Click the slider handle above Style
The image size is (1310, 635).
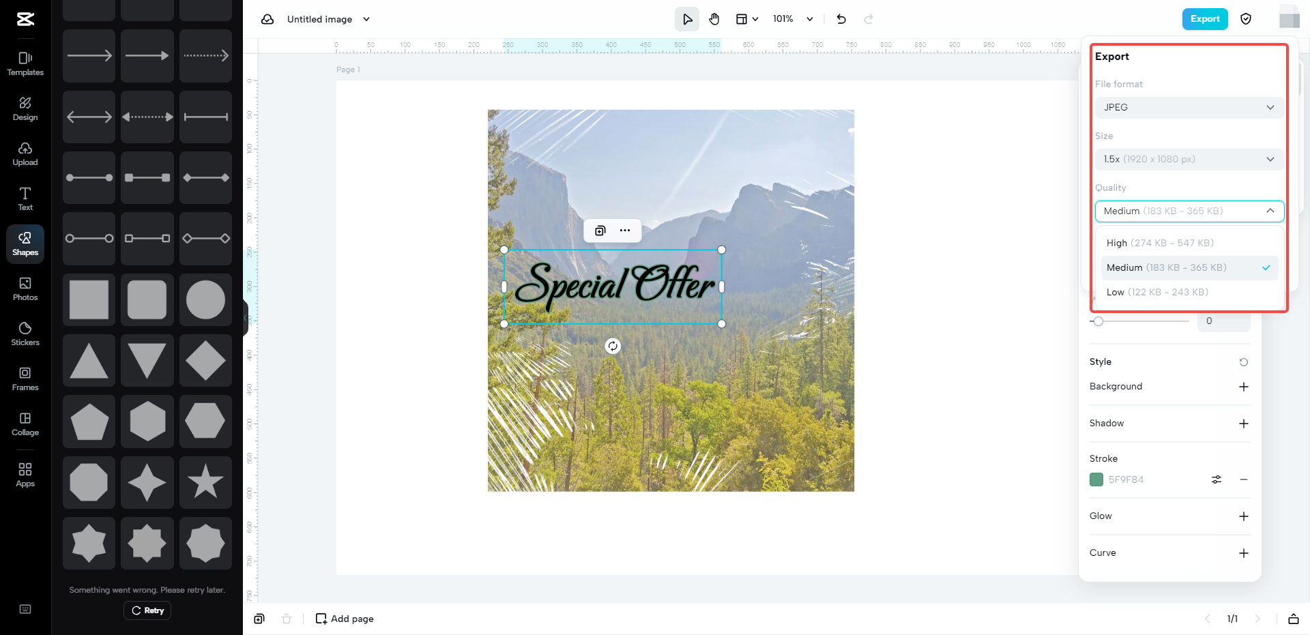[x=1098, y=321]
